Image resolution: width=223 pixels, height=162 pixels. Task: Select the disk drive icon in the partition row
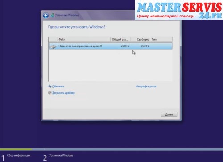tap(53, 46)
